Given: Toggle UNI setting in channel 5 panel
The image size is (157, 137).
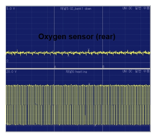Looking at the screenshot, I should click(125, 8).
